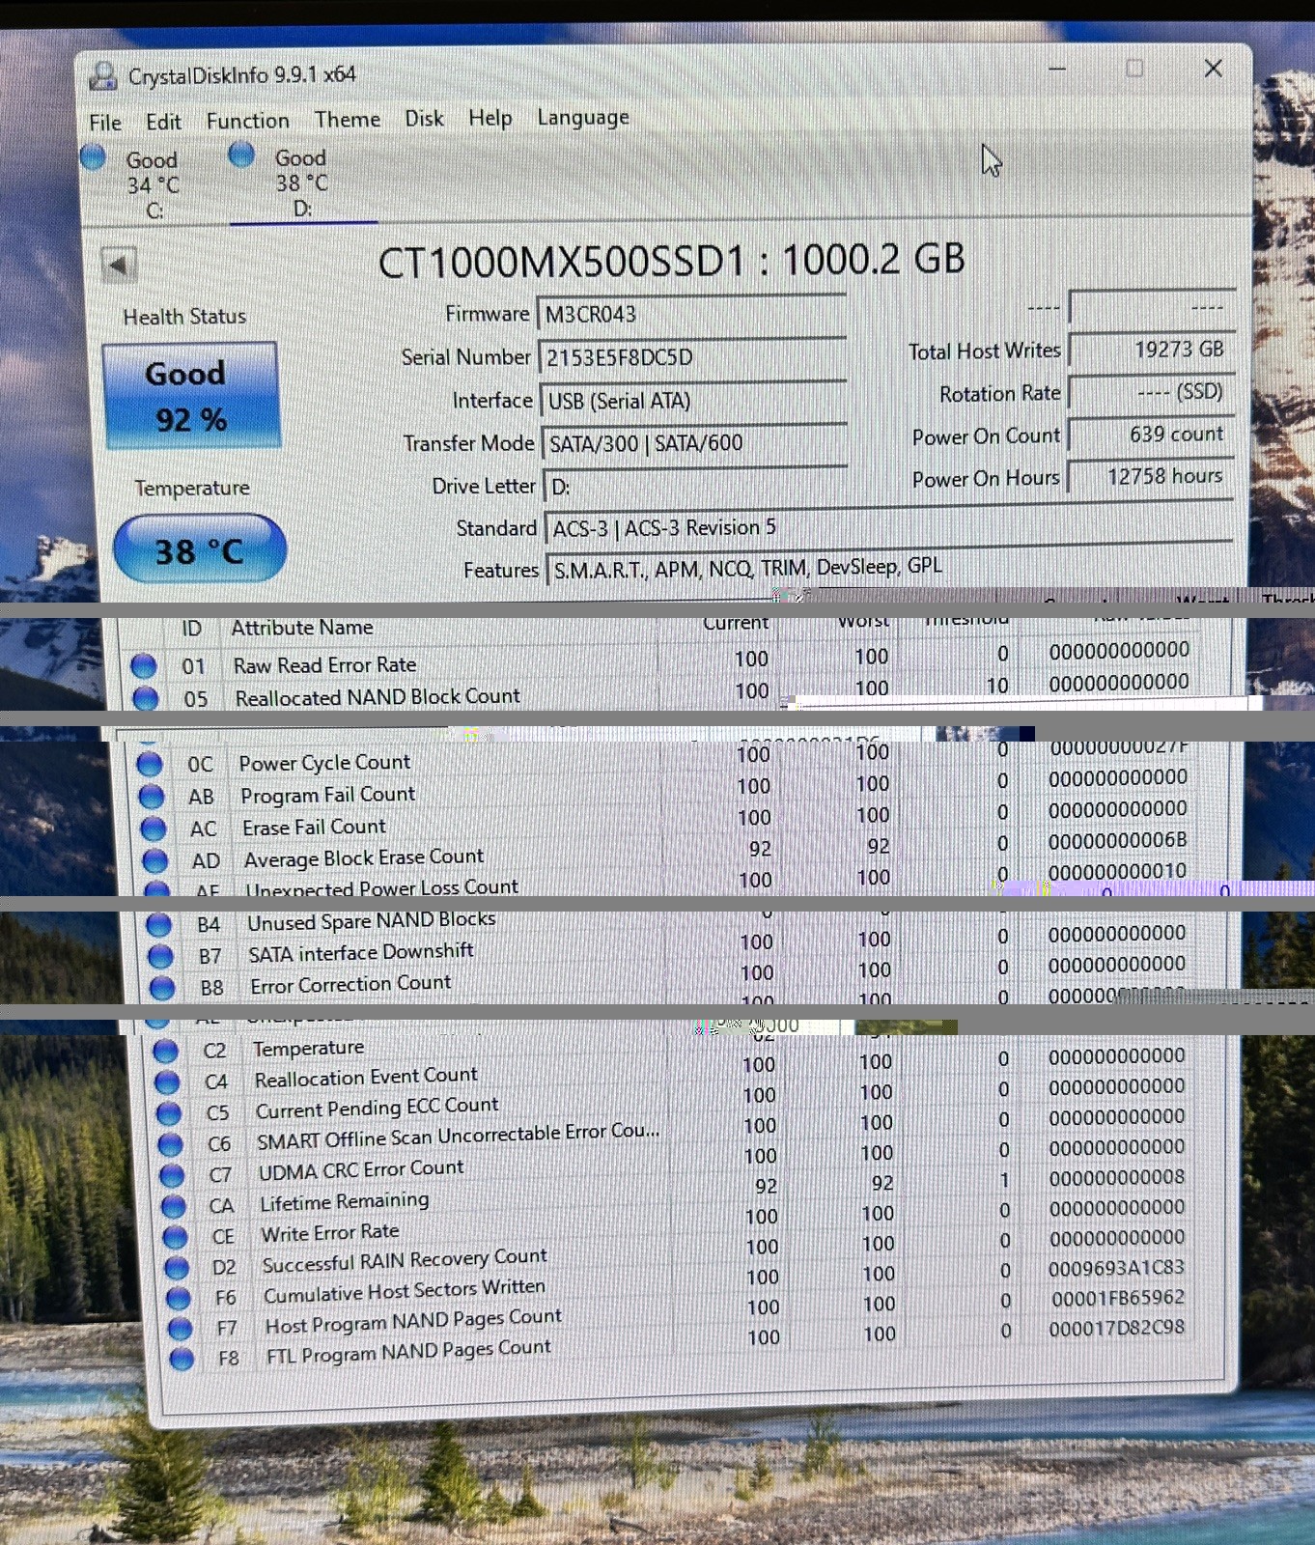Viewport: 1315px width, 1545px height.
Task: Click status dot for SMART Offline Scan row
Action: click(x=171, y=1143)
